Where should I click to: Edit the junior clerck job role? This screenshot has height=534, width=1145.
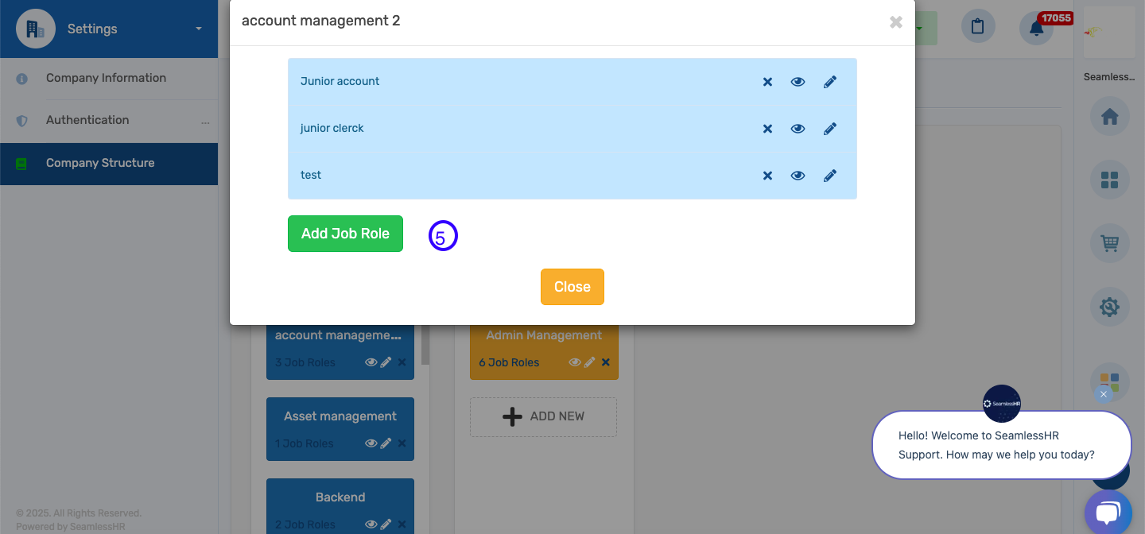click(x=830, y=129)
